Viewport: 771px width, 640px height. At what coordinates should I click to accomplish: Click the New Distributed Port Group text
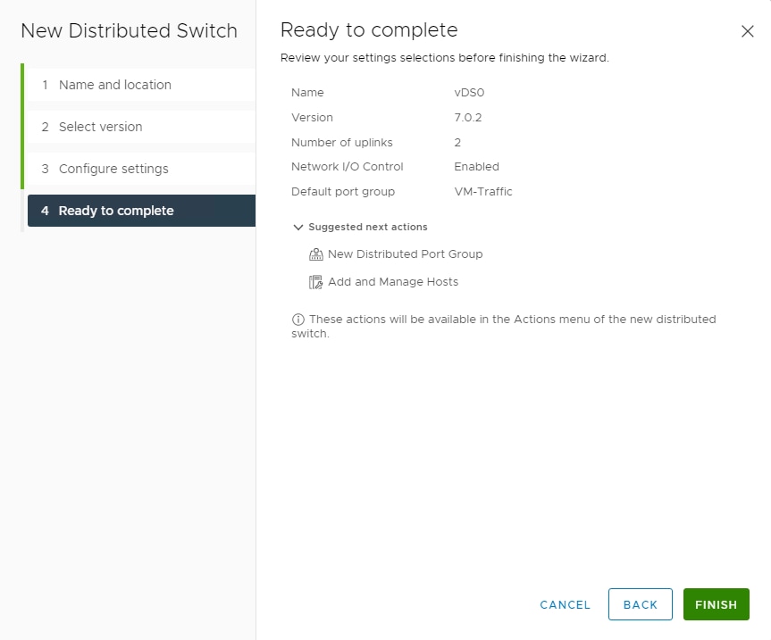[x=406, y=254]
